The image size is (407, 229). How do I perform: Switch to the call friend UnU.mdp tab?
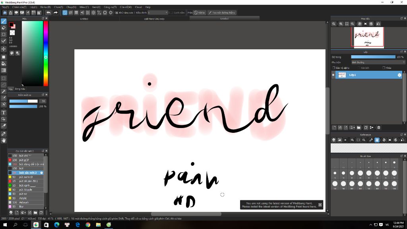(154, 19)
